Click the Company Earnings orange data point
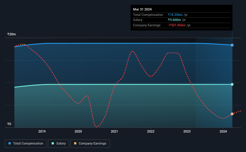The image size is (246, 152). [232, 114]
